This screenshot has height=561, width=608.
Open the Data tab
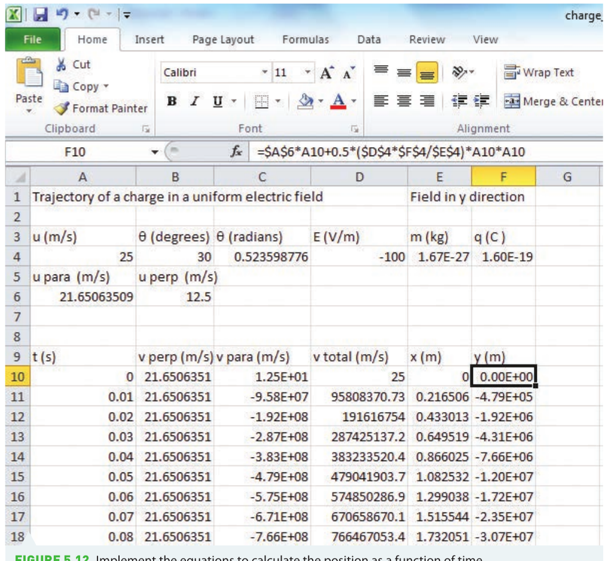369,39
